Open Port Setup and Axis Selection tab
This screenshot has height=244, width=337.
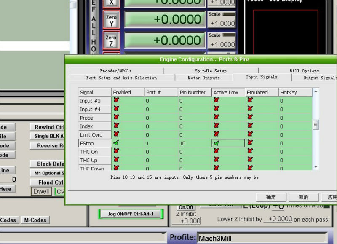pyautogui.click(x=122, y=78)
